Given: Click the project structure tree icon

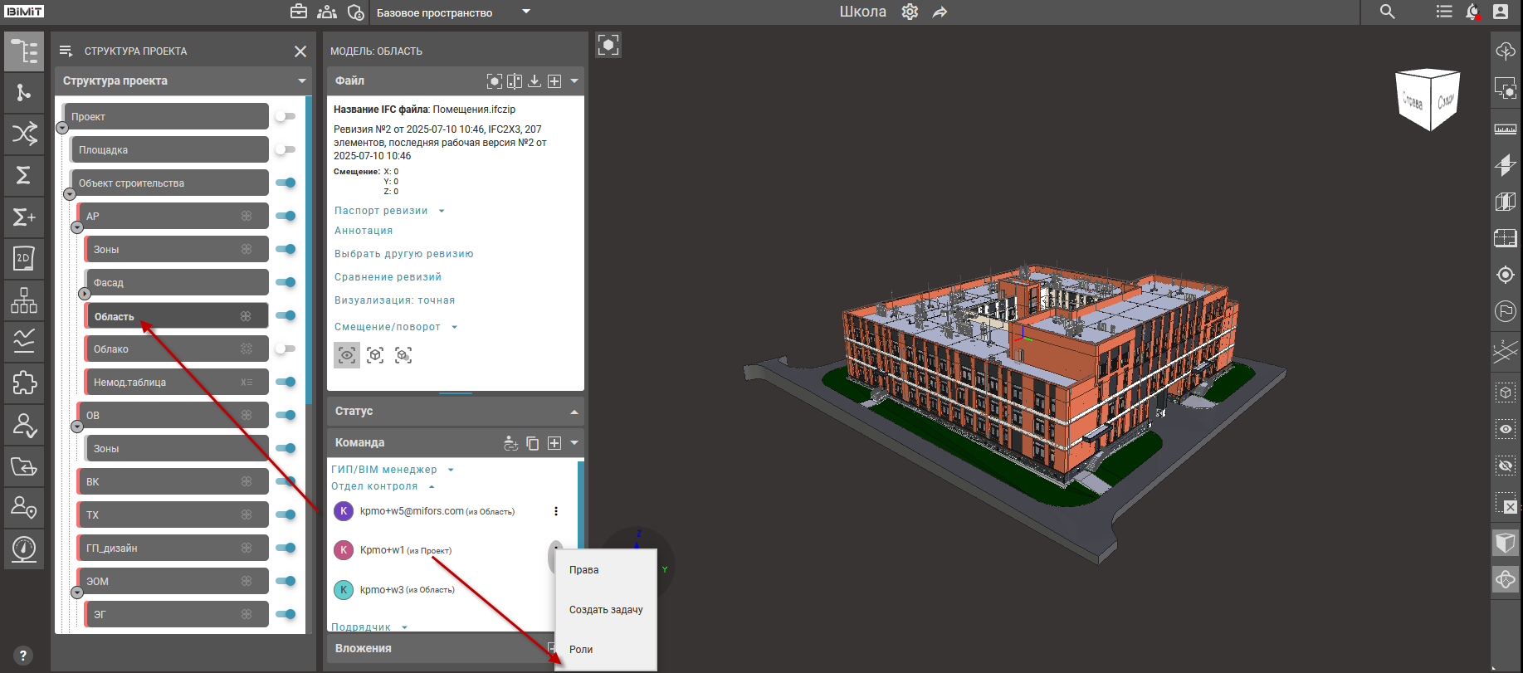Looking at the screenshot, I should click(24, 51).
